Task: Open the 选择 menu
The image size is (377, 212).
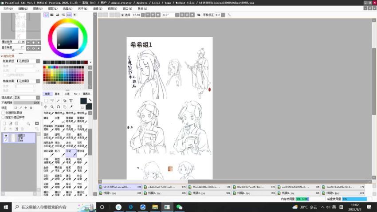Action: tap(67, 9)
